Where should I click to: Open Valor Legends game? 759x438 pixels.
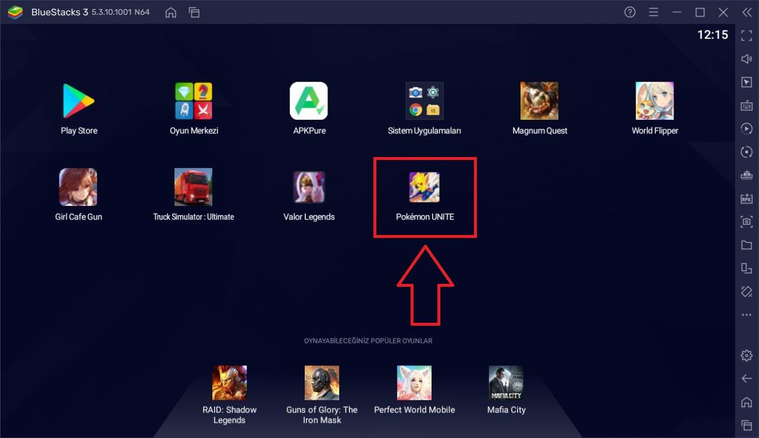[x=309, y=187]
